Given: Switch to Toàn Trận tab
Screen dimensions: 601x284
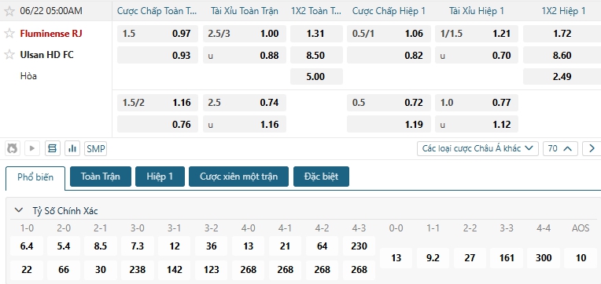Looking at the screenshot, I should coord(101,177).
